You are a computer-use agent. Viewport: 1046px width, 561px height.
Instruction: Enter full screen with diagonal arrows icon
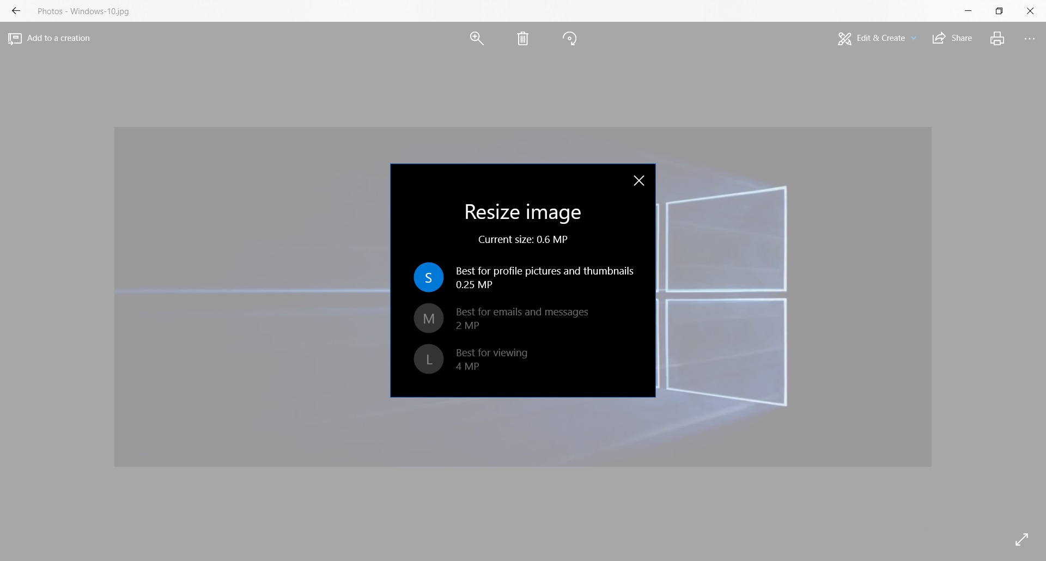click(x=1022, y=539)
